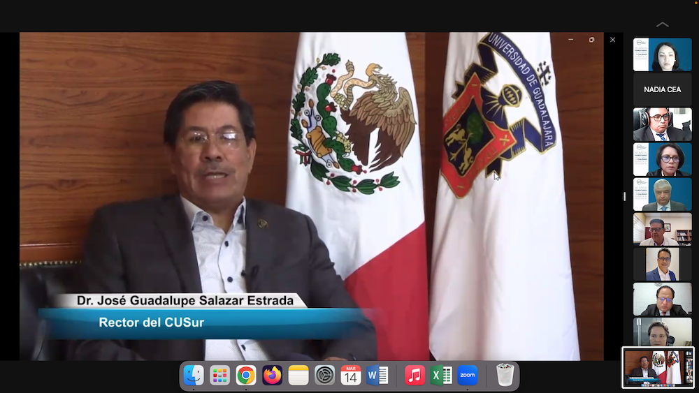Launch Microsoft Word from dock
This screenshot has height=393, width=699.
[377, 376]
